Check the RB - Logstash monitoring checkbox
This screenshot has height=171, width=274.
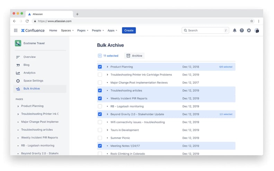point(100,106)
